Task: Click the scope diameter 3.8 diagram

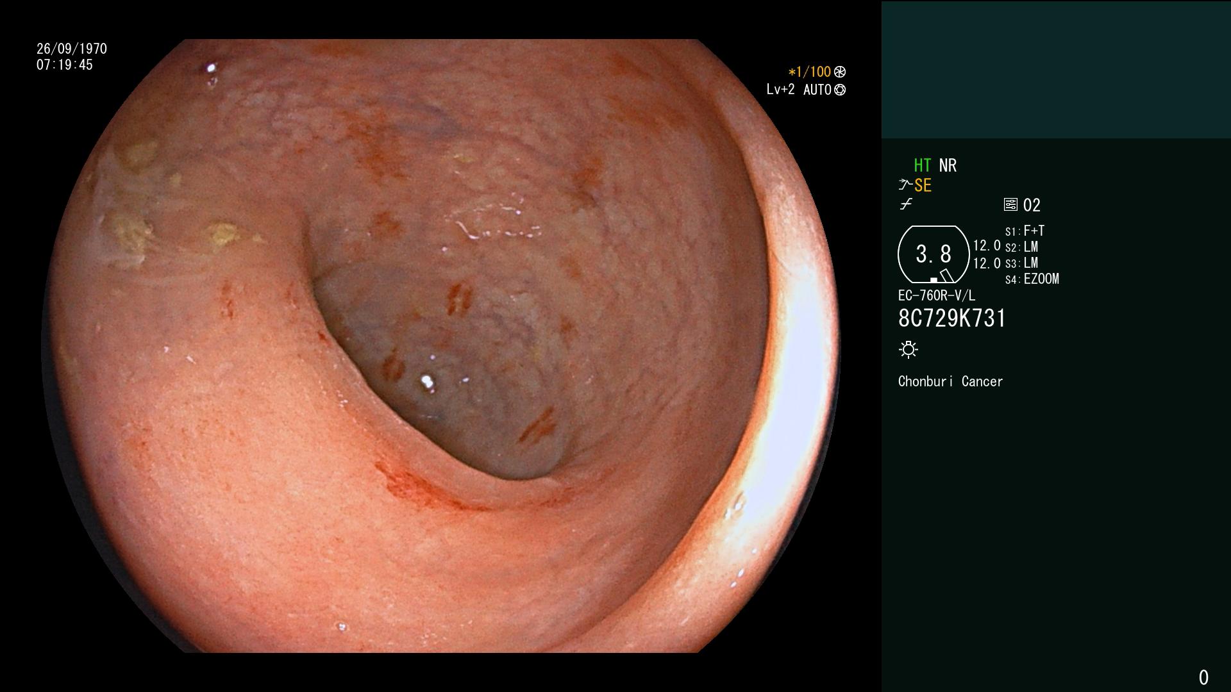Action: tap(934, 254)
